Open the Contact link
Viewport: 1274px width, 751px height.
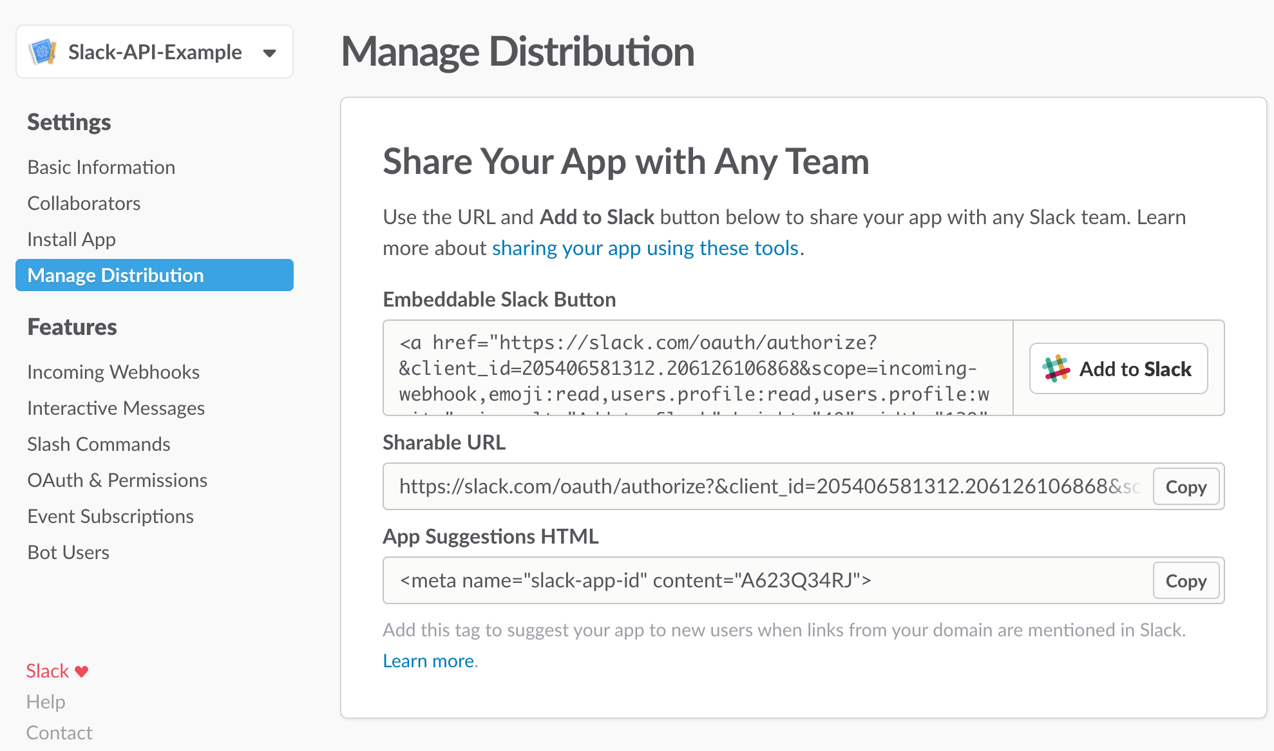point(59,733)
